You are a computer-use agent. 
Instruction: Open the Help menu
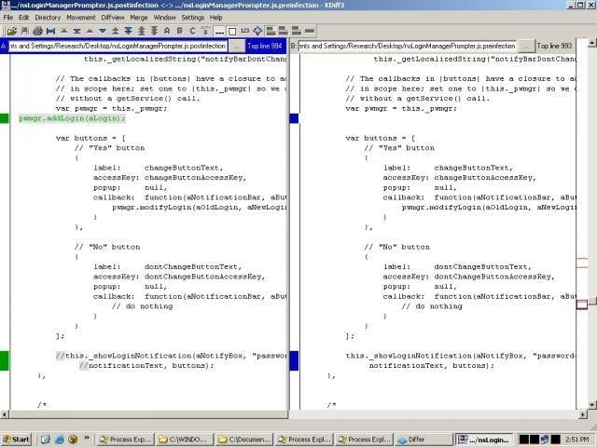click(x=215, y=18)
